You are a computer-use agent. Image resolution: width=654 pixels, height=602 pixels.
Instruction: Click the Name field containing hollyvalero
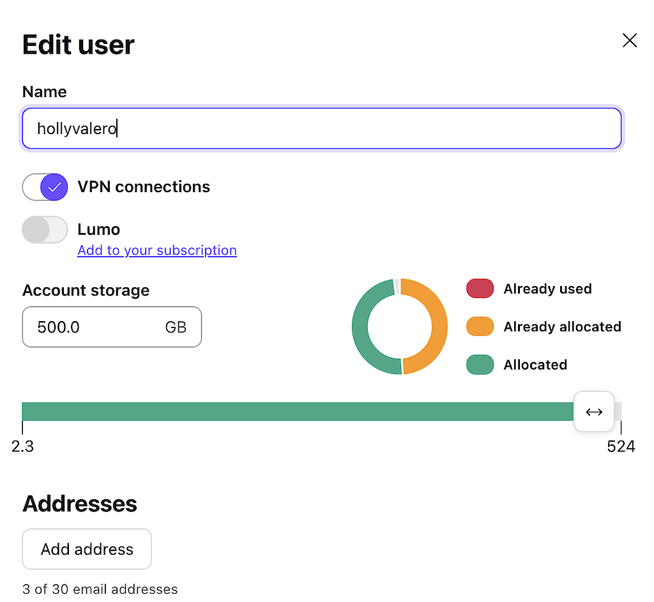[x=321, y=129]
